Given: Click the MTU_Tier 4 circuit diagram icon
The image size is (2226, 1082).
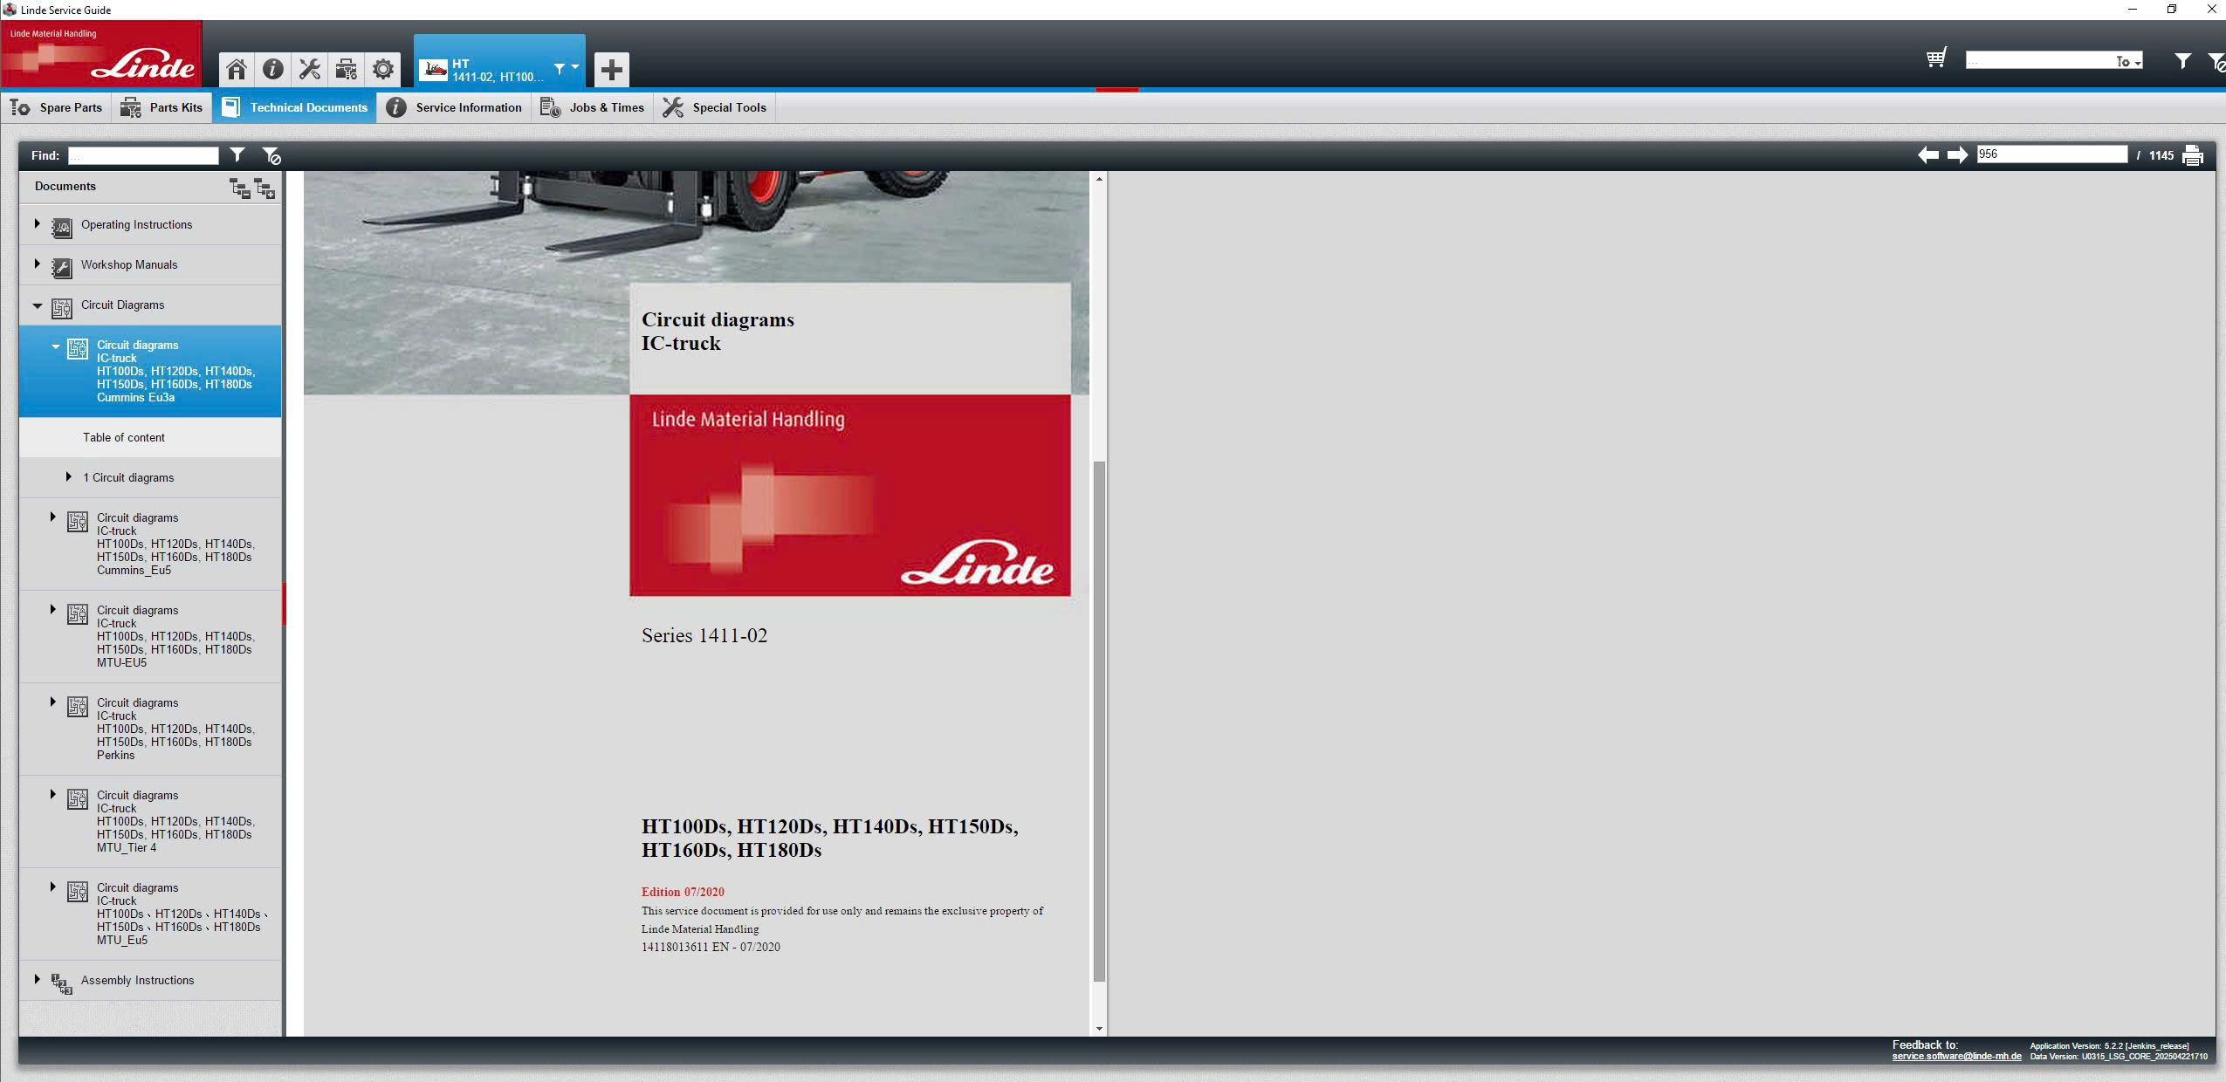Looking at the screenshot, I should (78, 799).
